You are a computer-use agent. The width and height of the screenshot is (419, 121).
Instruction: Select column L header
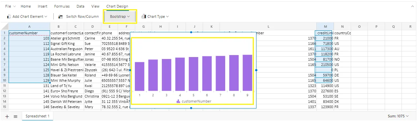pos(268,26)
